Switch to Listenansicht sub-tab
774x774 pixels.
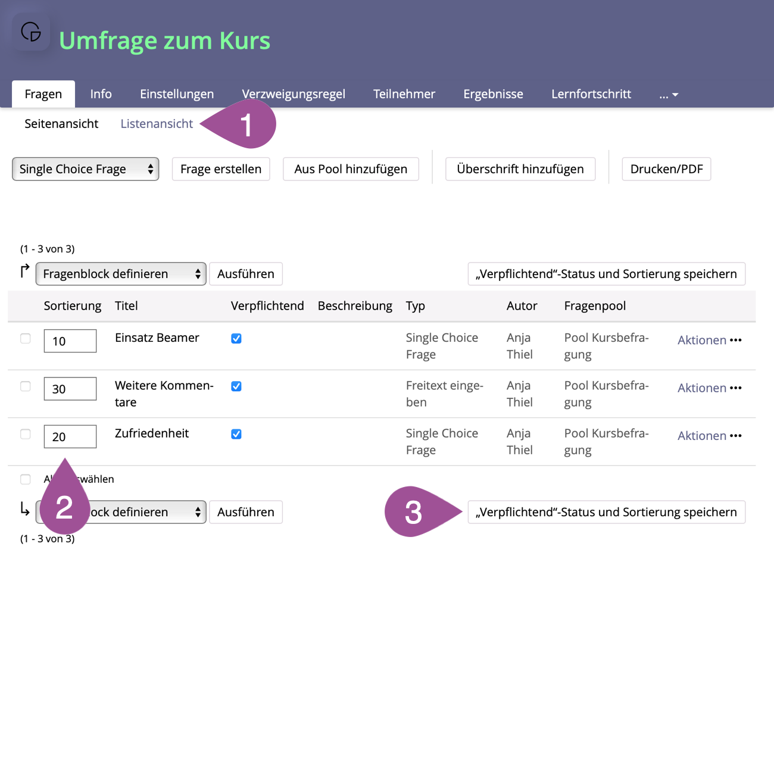click(x=157, y=124)
